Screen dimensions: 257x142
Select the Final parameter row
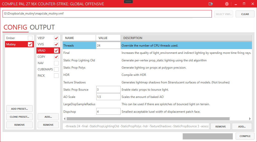[157, 53]
